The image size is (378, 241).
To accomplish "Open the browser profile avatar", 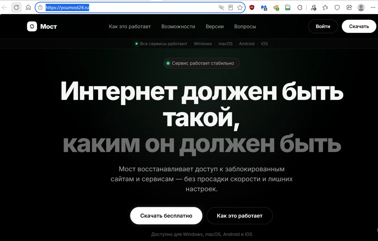I will coord(361,8).
